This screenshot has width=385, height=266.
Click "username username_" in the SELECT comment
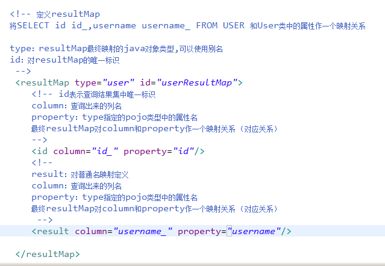pos(142,25)
